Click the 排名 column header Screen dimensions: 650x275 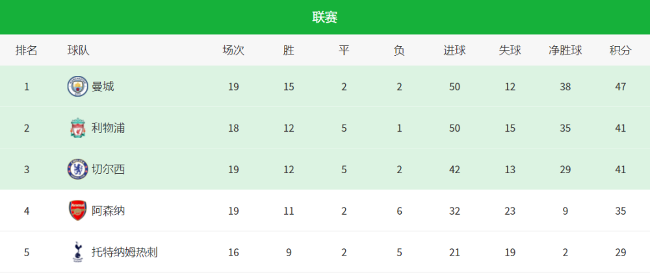tap(27, 51)
